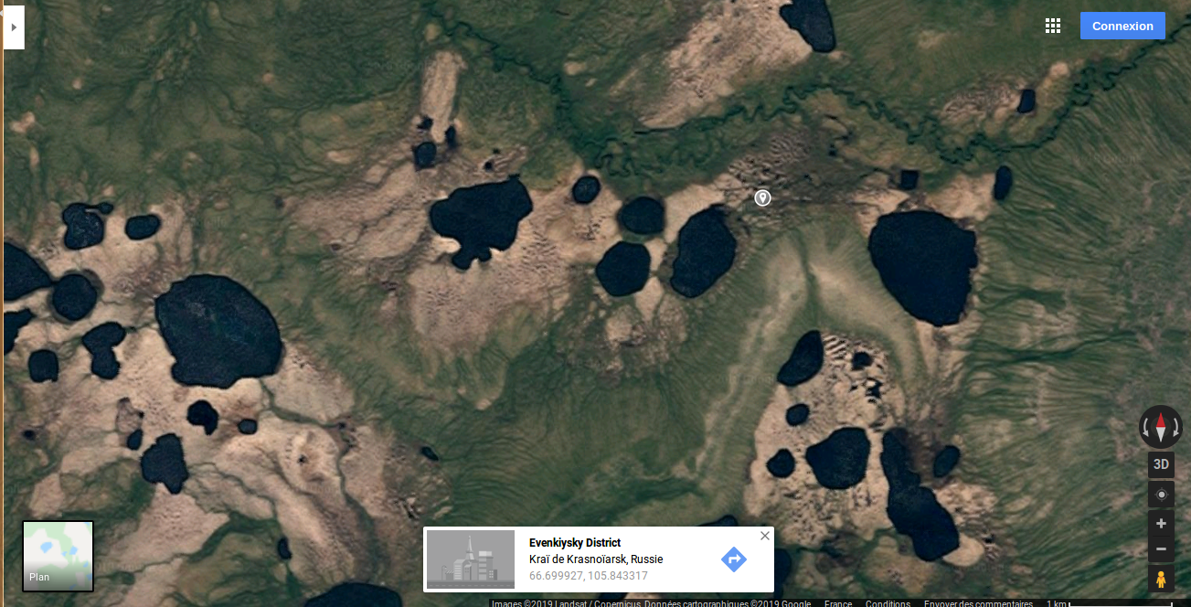This screenshot has height=607, width=1191.
Task: Select the Street View pegman
Action: tap(1161, 579)
